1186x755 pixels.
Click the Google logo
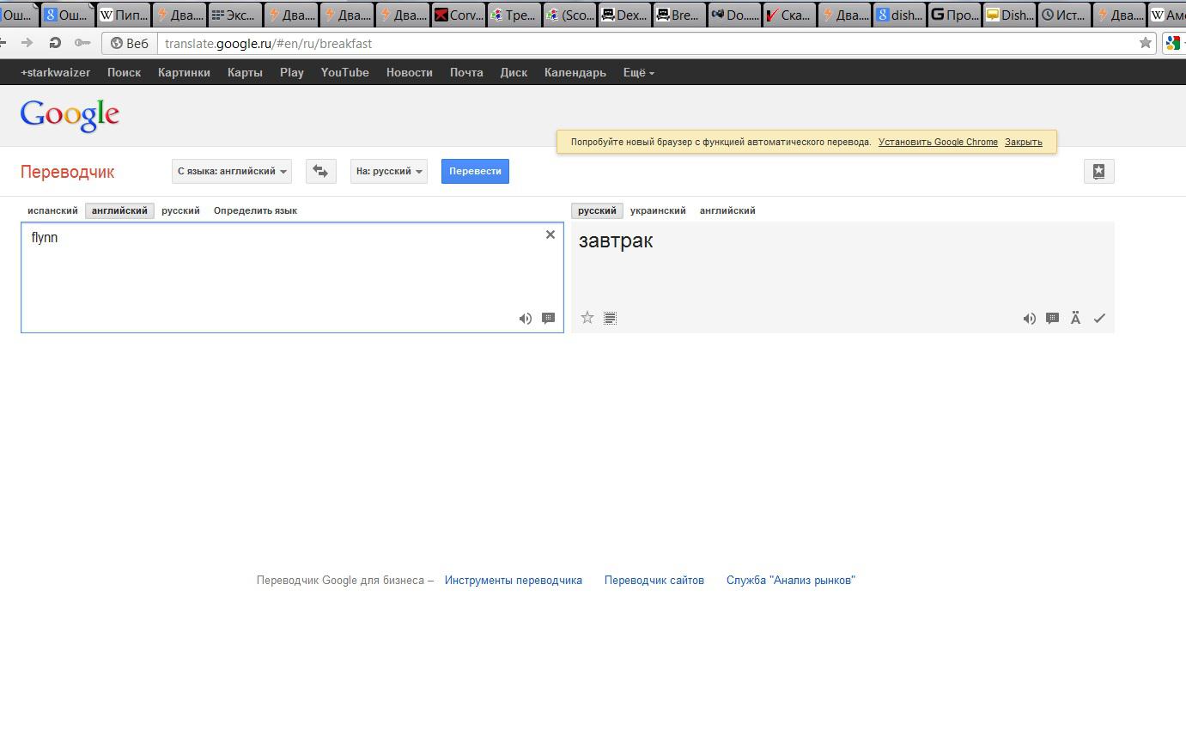tap(70, 115)
